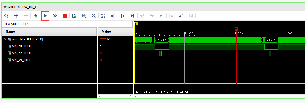Viewport: 305px width, 103px height.
Task: Click the value 222d23
Action: click(105, 39)
